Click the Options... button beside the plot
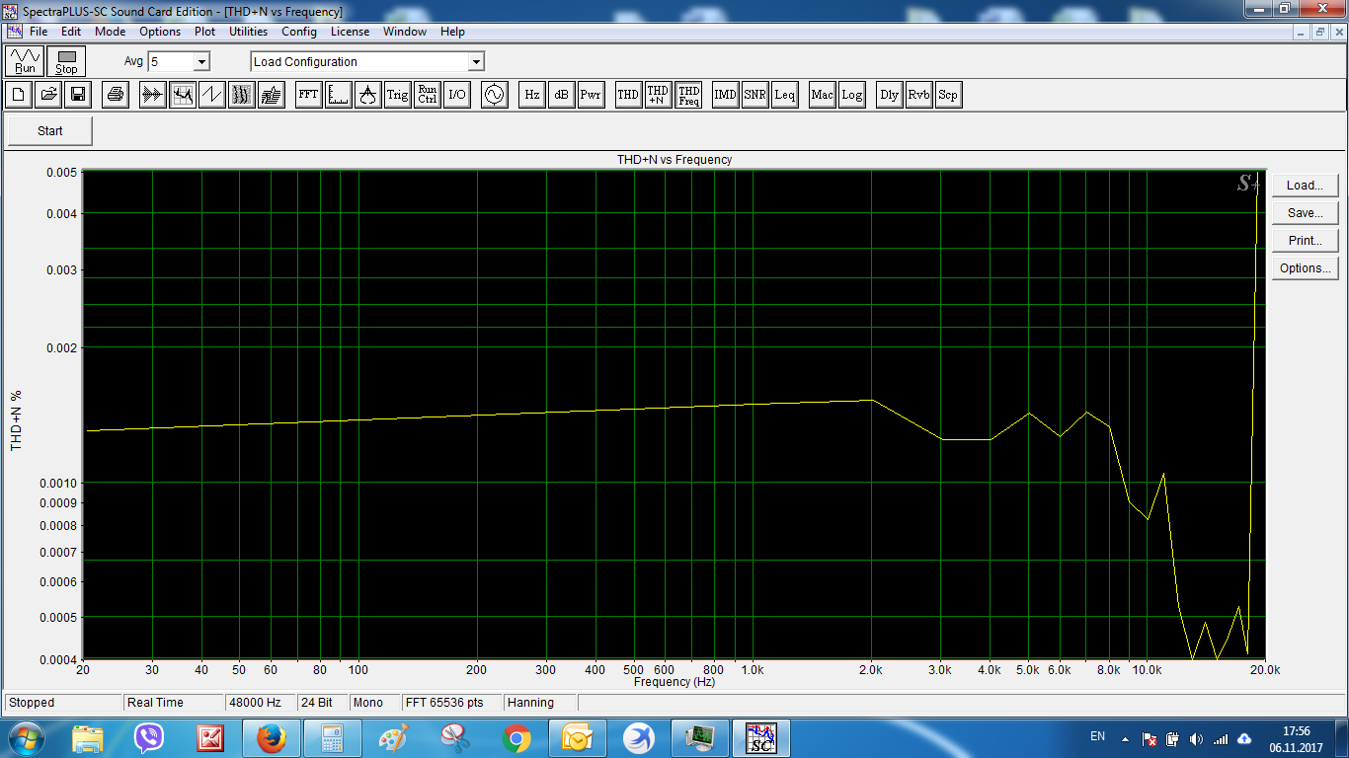Viewport: 1349px width, 758px height. click(1305, 268)
